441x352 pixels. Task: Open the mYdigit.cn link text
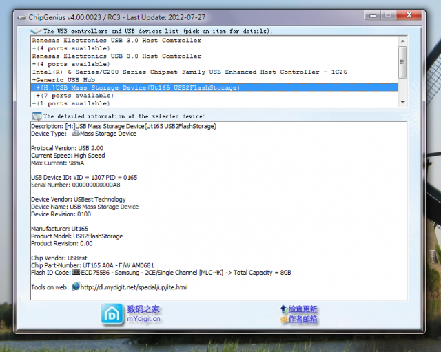(143, 319)
